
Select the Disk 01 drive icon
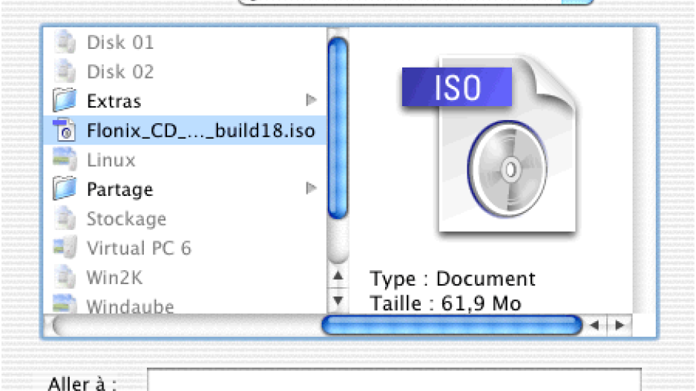coord(65,42)
